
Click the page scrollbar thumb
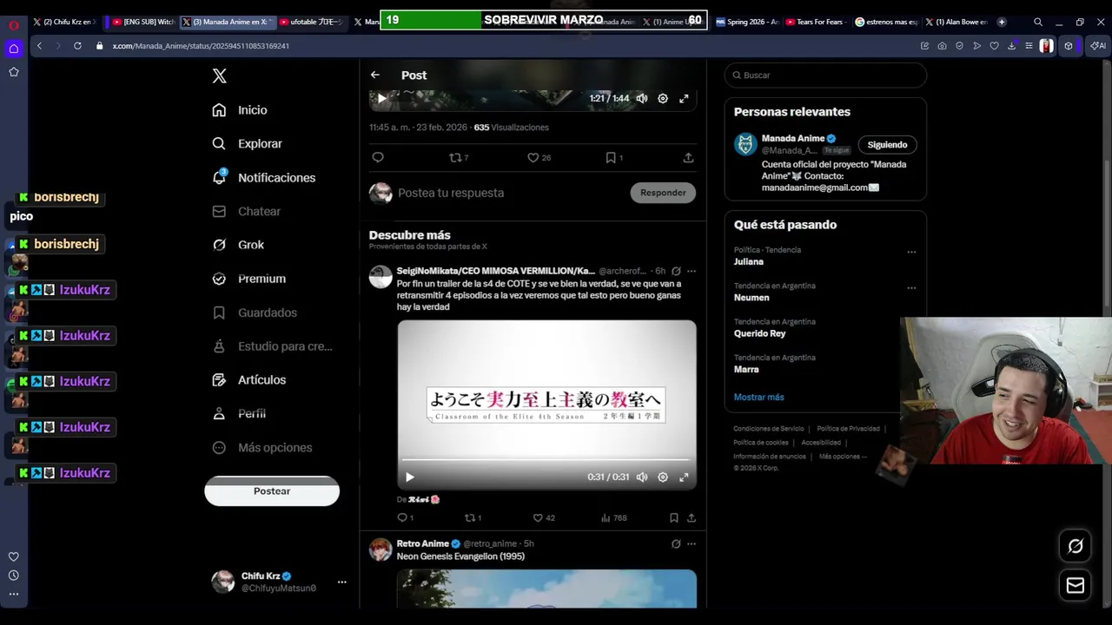coord(1107,233)
